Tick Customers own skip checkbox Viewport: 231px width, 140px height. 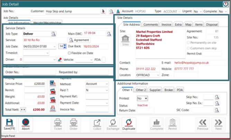(188, 48)
